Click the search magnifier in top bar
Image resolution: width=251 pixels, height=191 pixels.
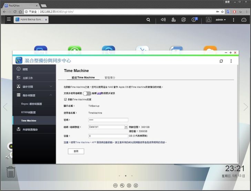point(148,20)
